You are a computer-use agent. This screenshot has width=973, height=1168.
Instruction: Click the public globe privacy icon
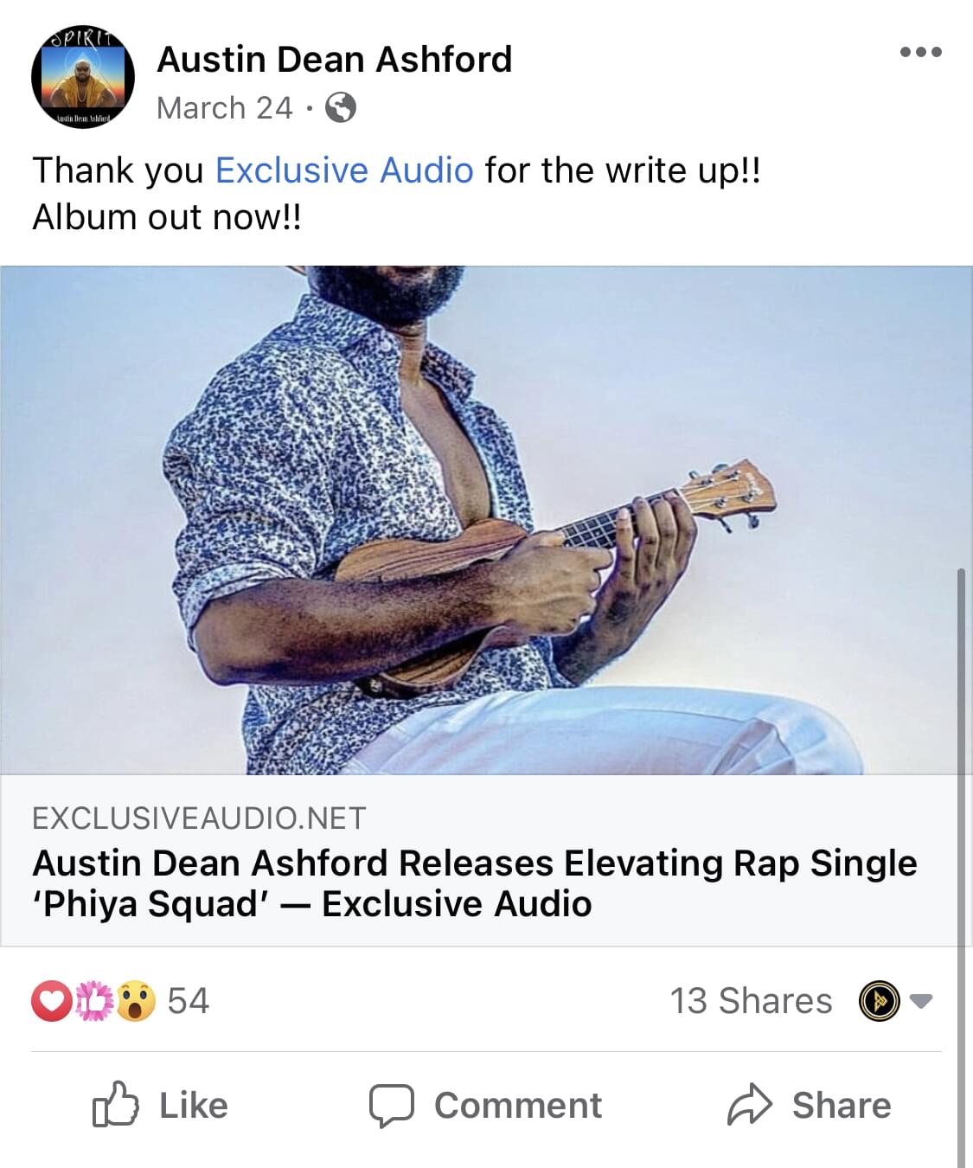click(x=340, y=108)
